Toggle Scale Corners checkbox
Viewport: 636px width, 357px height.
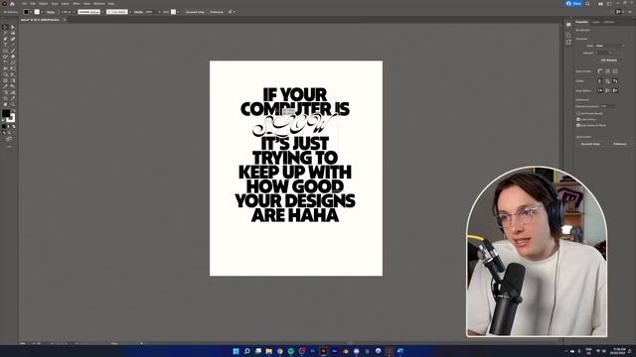coord(578,119)
